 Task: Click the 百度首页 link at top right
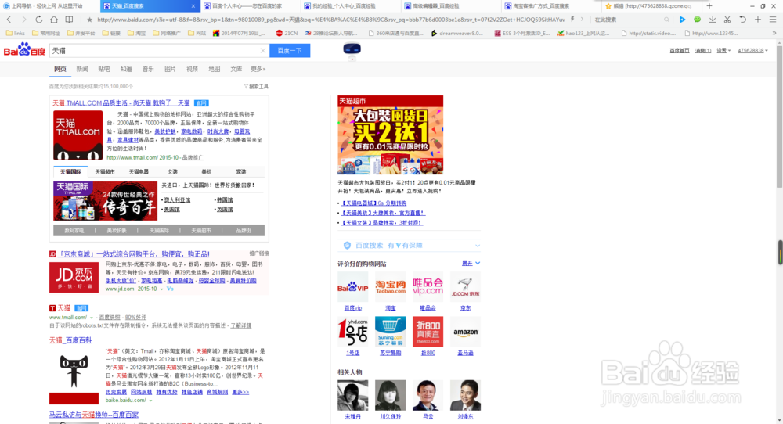pyautogui.click(x=679, y=50)
